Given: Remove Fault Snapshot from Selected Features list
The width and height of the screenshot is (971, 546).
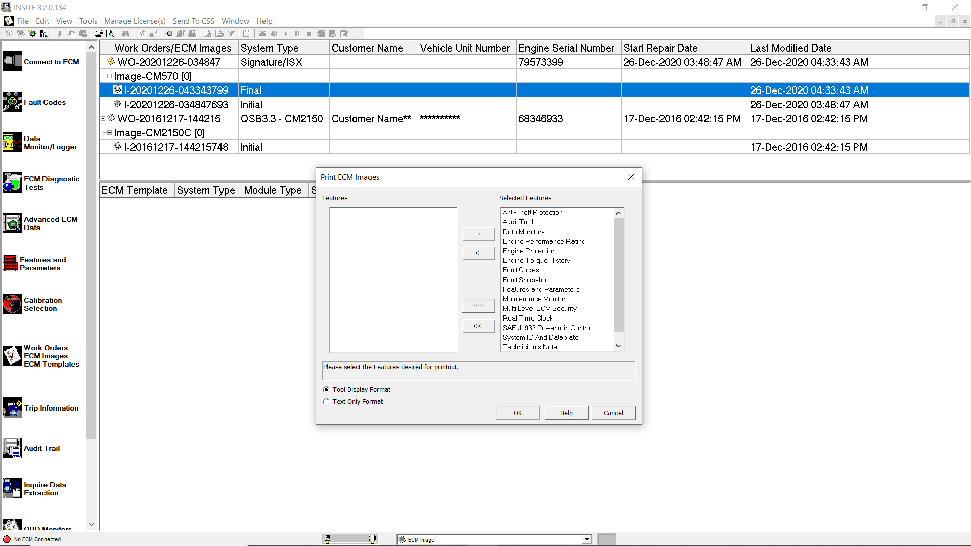Looking at the screenshot, I should tap(525, 280).
